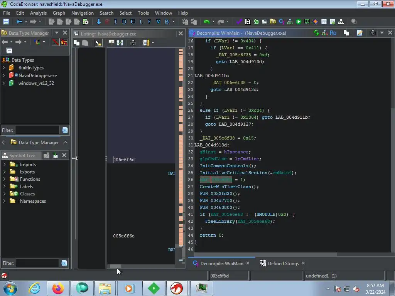Click the Listing diff view icon
Viewport: 395px width, 296px height.
pyautogui.click(x=120, y=43)
